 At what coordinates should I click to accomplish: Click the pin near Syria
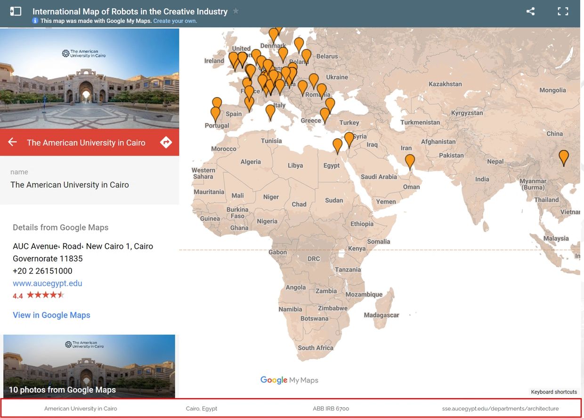coord(349,139)
